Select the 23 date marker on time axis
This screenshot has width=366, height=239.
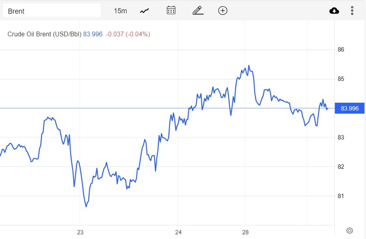point(80,232)
